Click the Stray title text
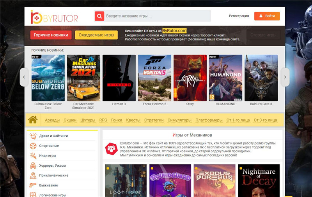Viewport: 312px width, 197px height. [x=190, y=104]
